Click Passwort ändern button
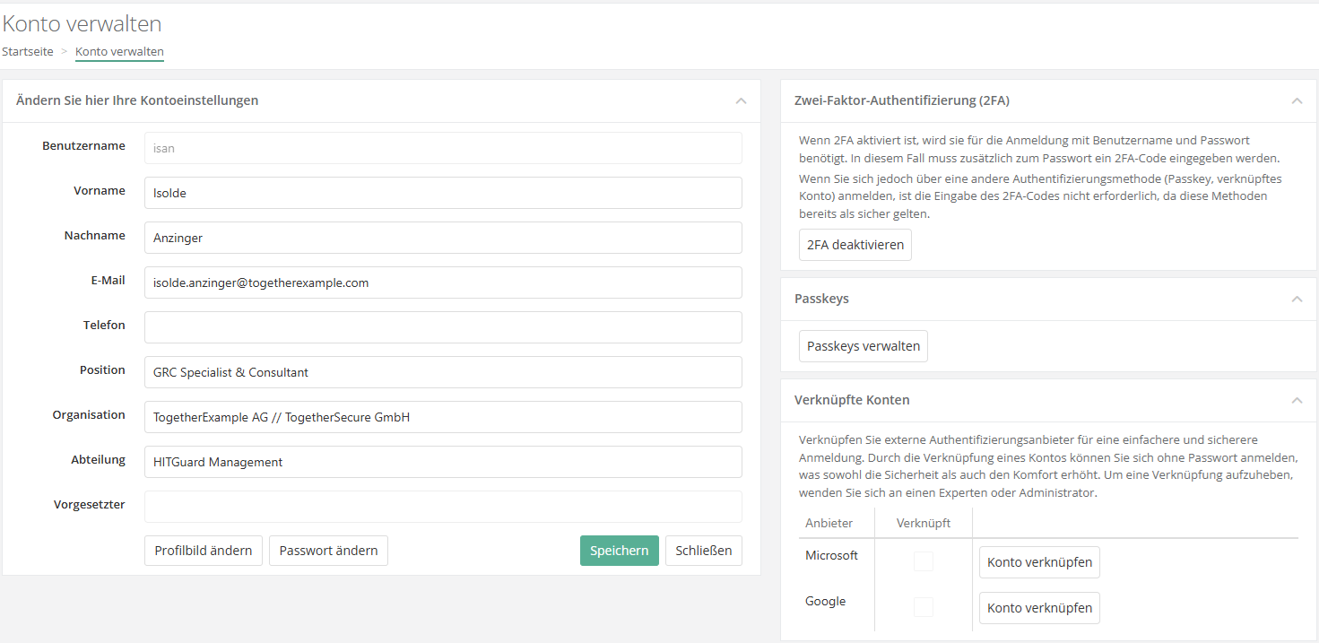 [328, 551]
